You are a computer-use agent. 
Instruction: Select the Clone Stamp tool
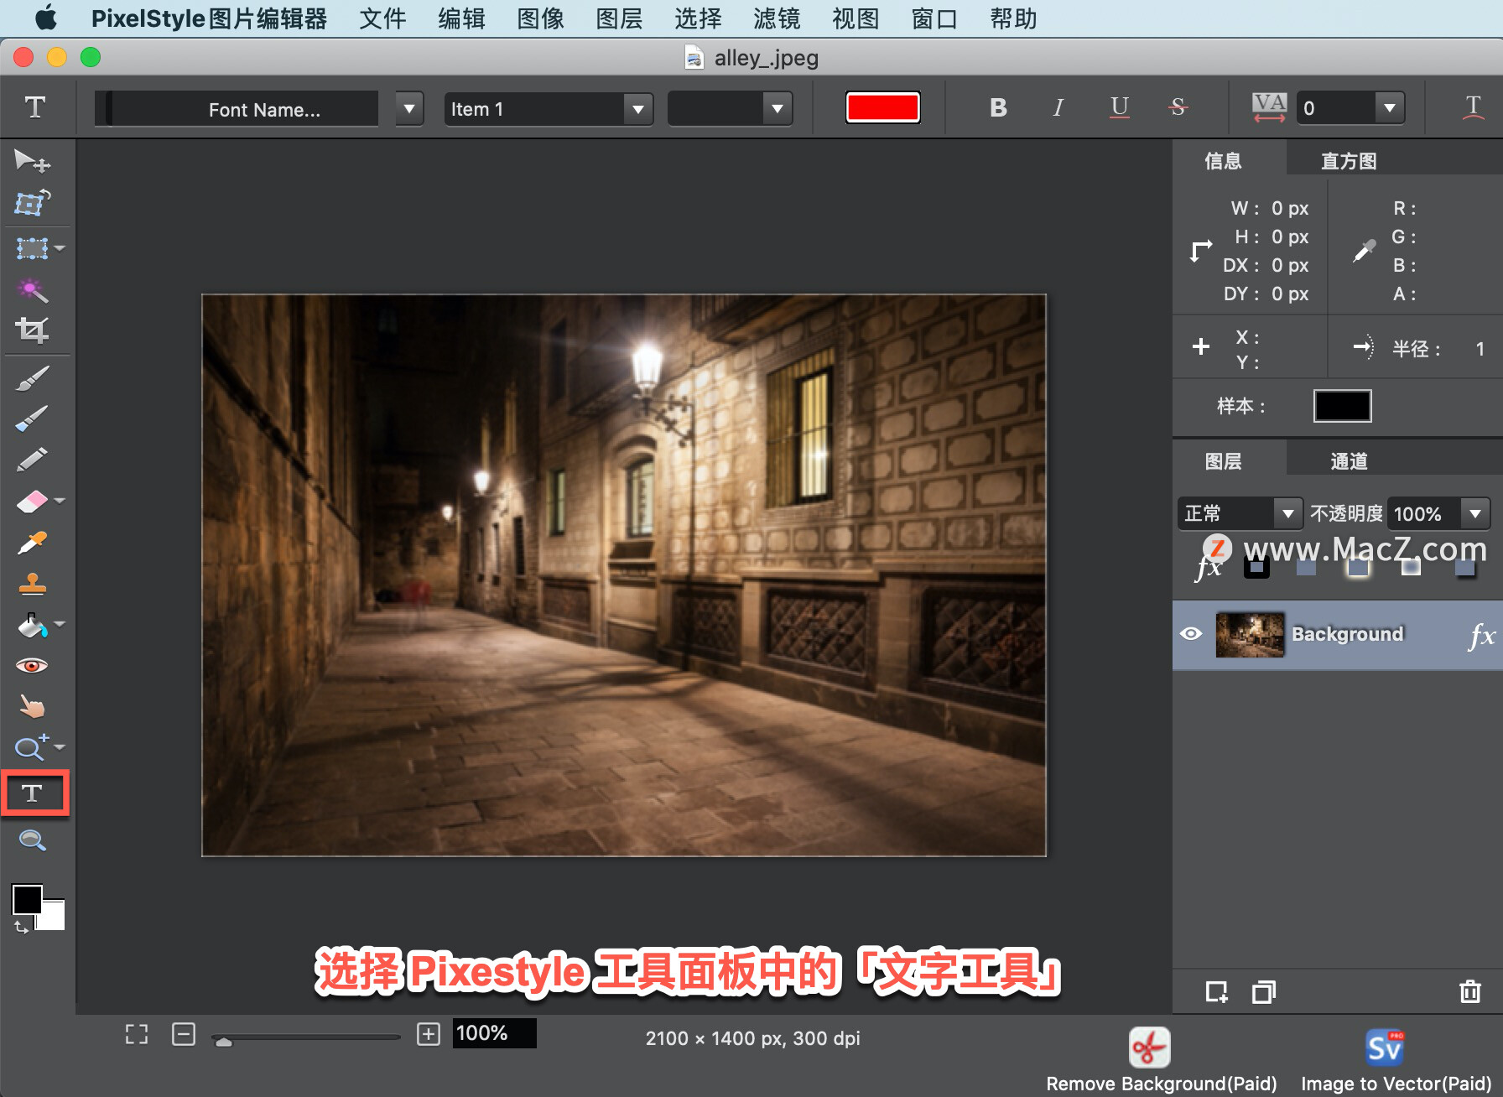tap(34, 584)
